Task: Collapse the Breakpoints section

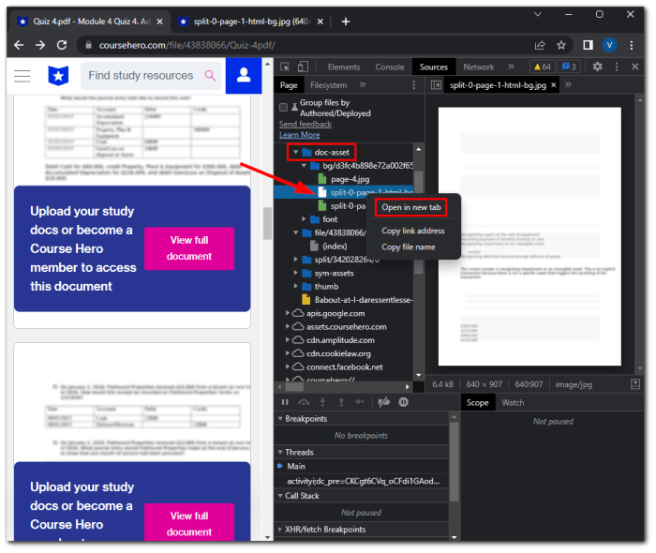Action: (280, 419)
